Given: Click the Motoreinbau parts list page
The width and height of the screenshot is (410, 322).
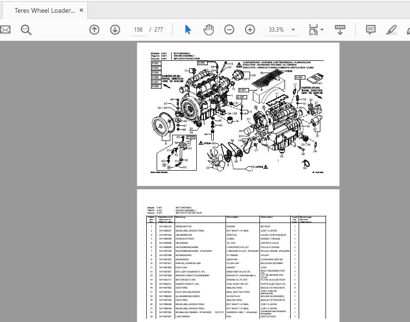Looking at the screenshot, I should [238, 259].
